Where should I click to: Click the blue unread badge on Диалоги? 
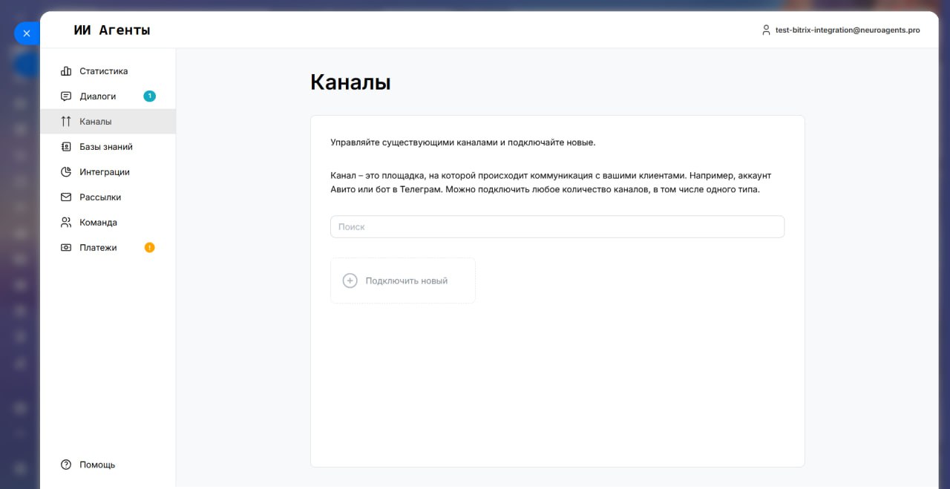(149, 96)
